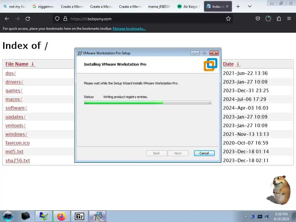Viewport: 296px width, 222px height.
Task: Reload the page with the refresh icon
Action: click(x=28, y=19)
